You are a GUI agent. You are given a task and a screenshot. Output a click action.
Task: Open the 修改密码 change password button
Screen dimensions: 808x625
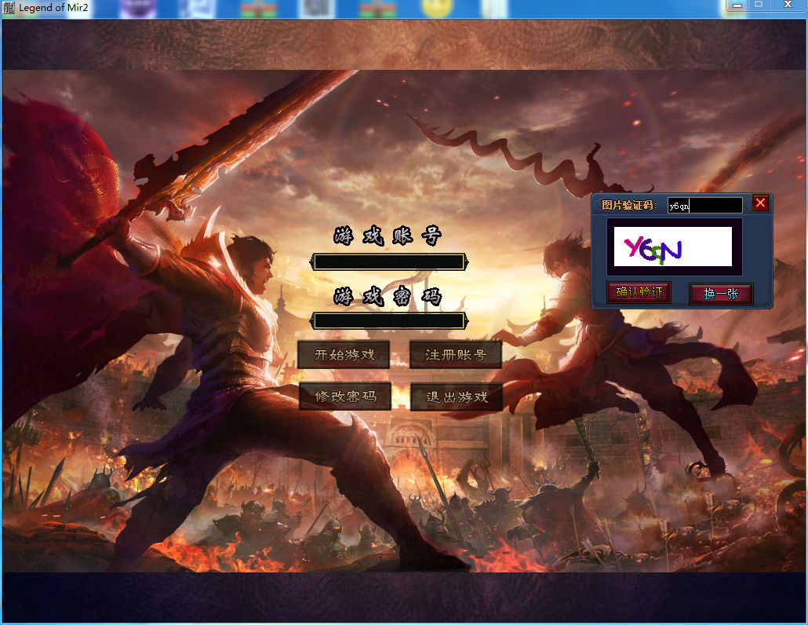click(344, 396)
